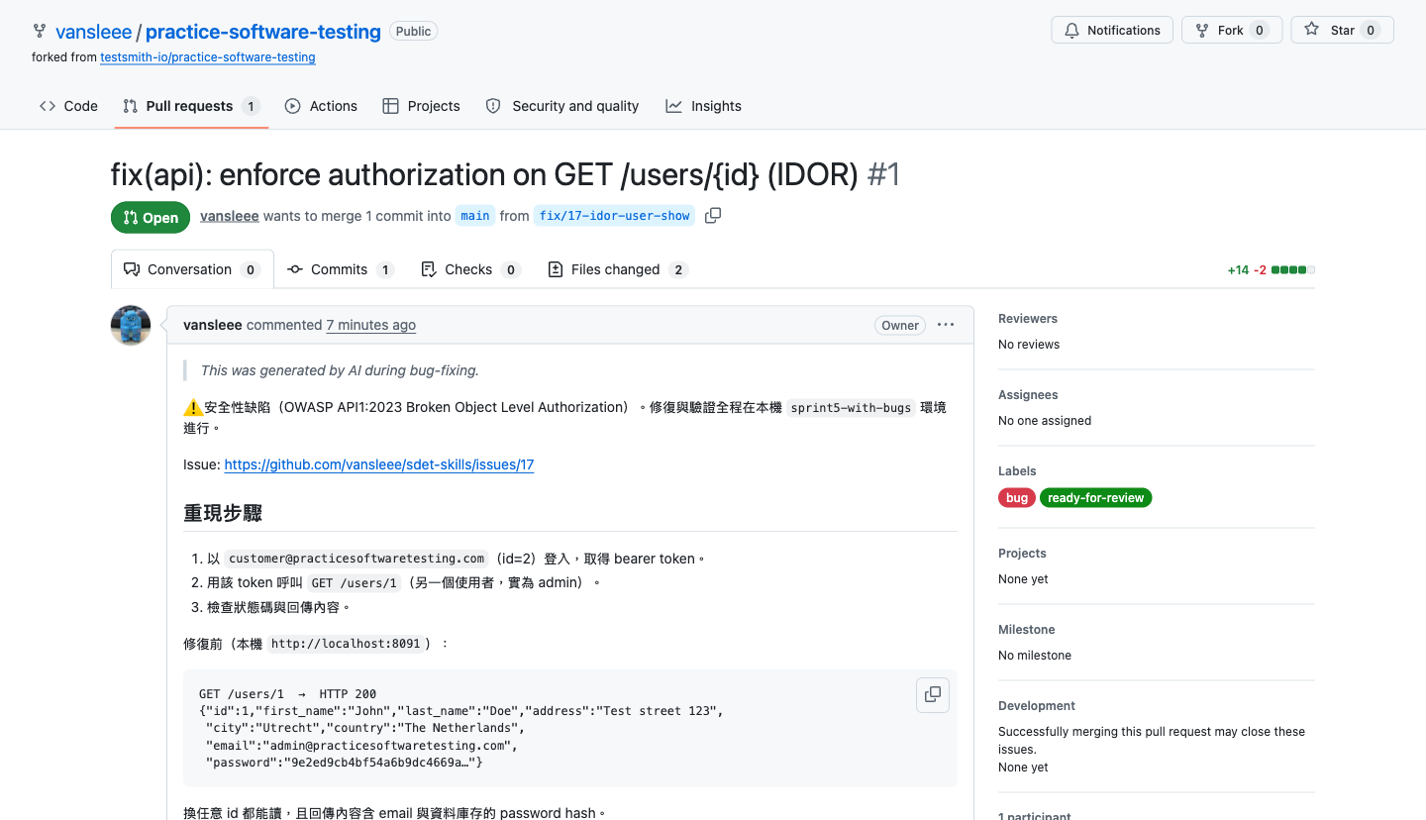
Task: Click the vansleee avatar beside the comment
Action: (x=131, y=325)
